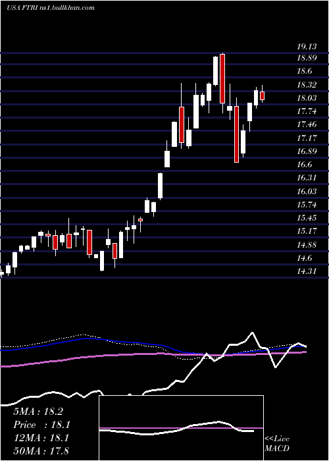Click the 15.45 price label
This screenshot has height=461, width=329.
tap(307, 218)
